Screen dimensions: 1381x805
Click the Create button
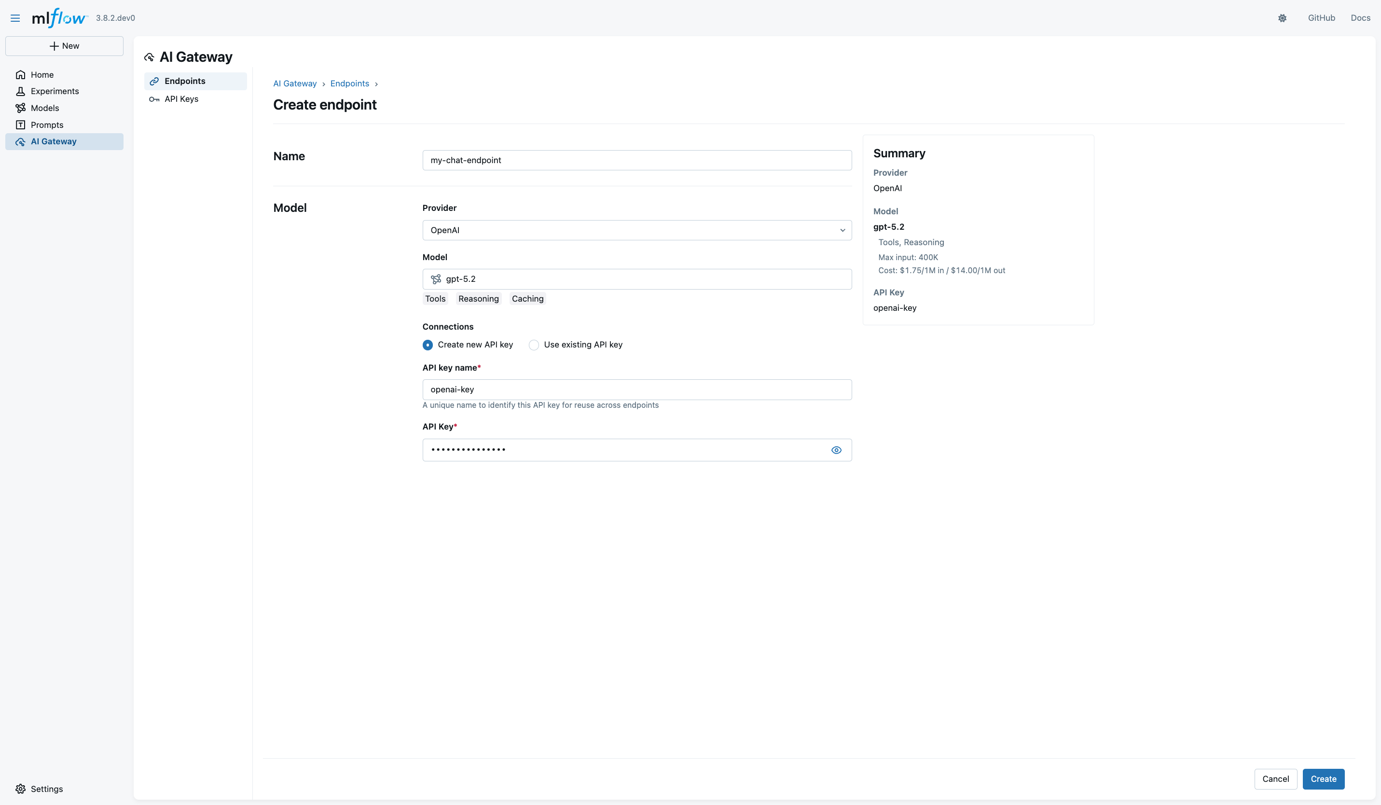coord(1323,778)
